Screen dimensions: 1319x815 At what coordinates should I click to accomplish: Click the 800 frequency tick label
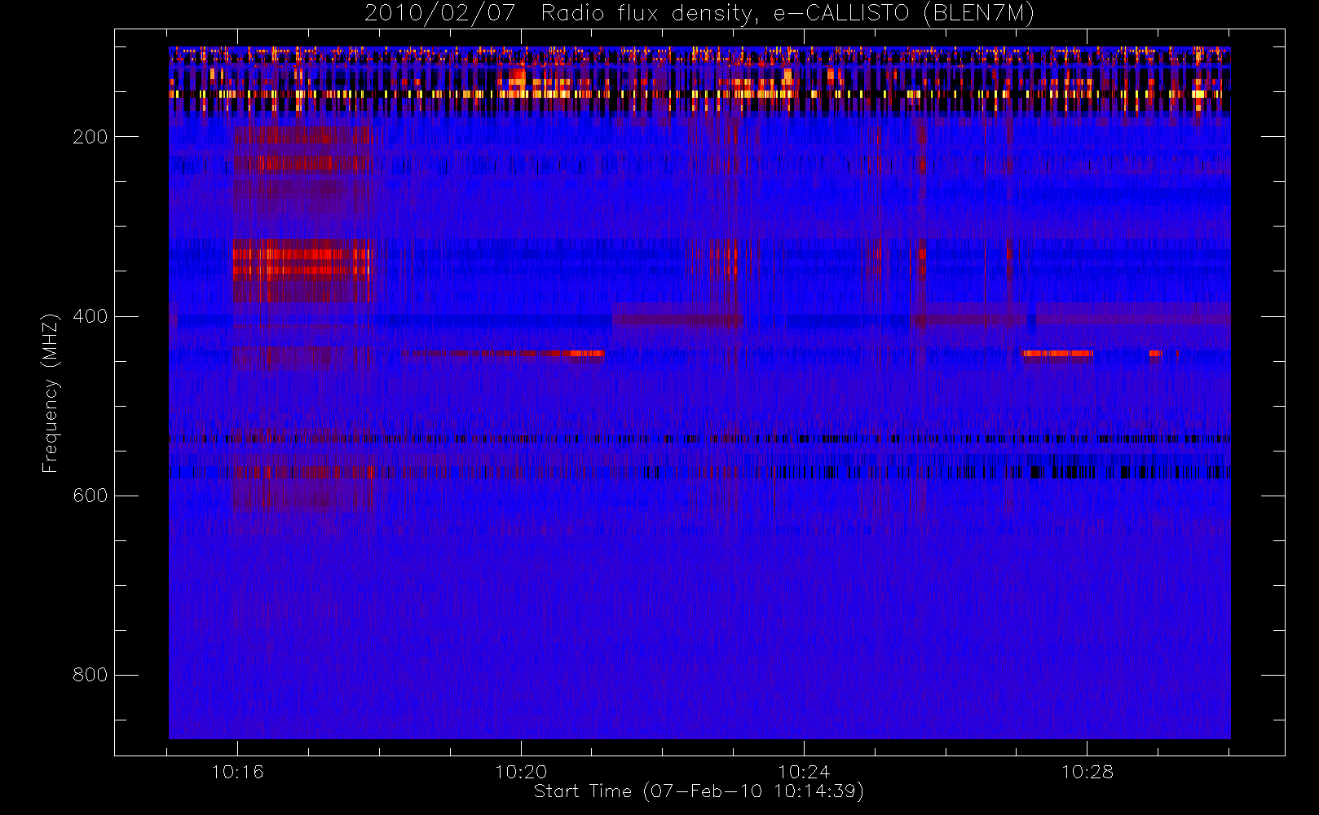[x=90, y=675]
